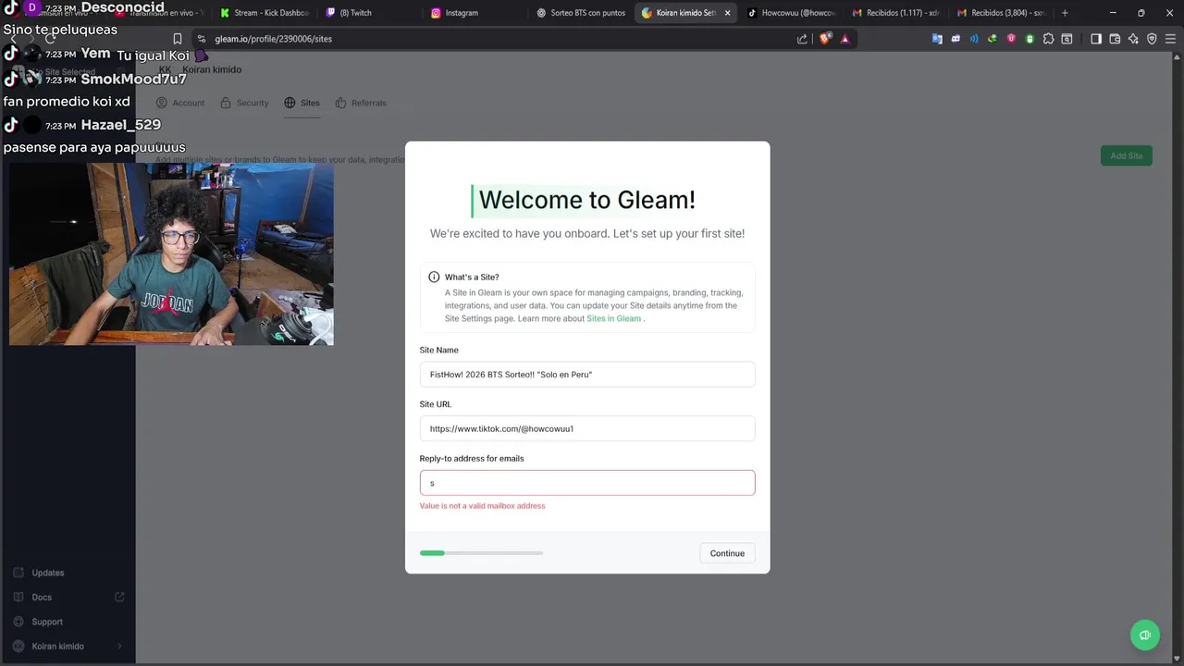Image resolution: width=1184 pixels, height=666 pixels.
Task: Switch to the Referrals tab
Action: pos(361,103)
